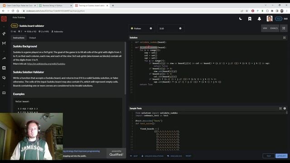Click the Examples heading

pyautogui.click(x=19, y=94)
